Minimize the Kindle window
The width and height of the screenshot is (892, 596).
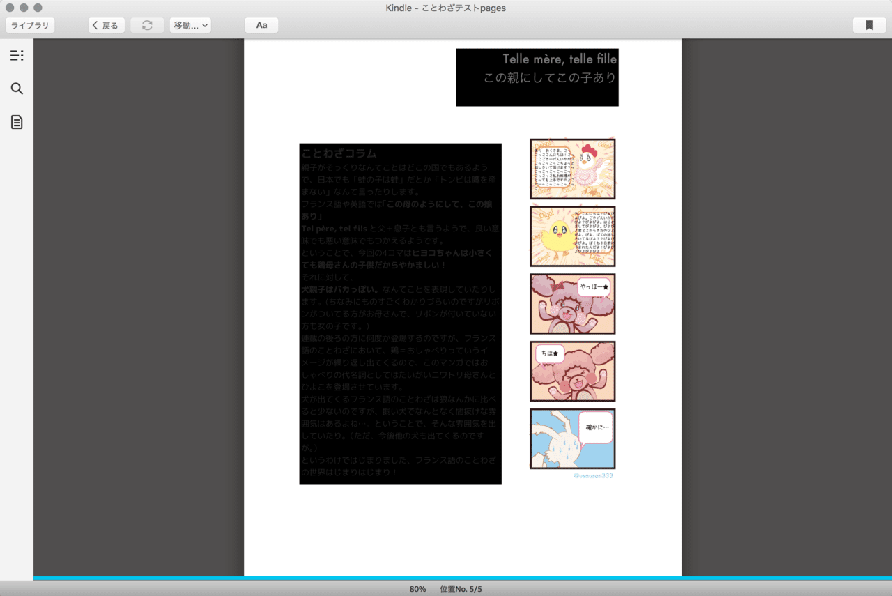(24, 8)
